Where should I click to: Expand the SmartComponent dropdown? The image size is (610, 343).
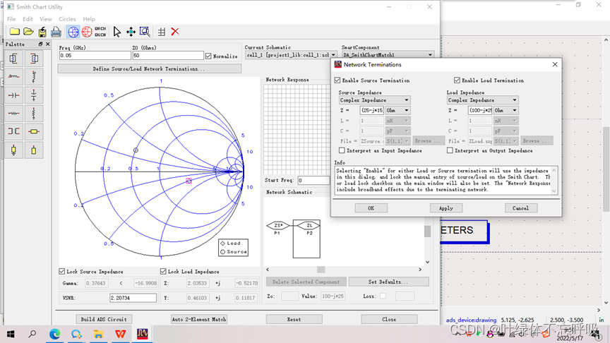430,55
